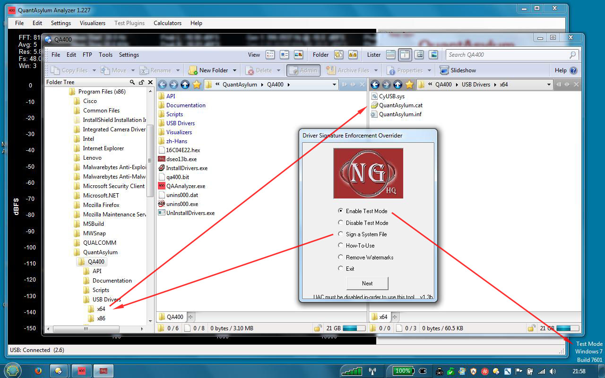
Task: Select Remove Watermarks radio option
Action: point(340,257)
